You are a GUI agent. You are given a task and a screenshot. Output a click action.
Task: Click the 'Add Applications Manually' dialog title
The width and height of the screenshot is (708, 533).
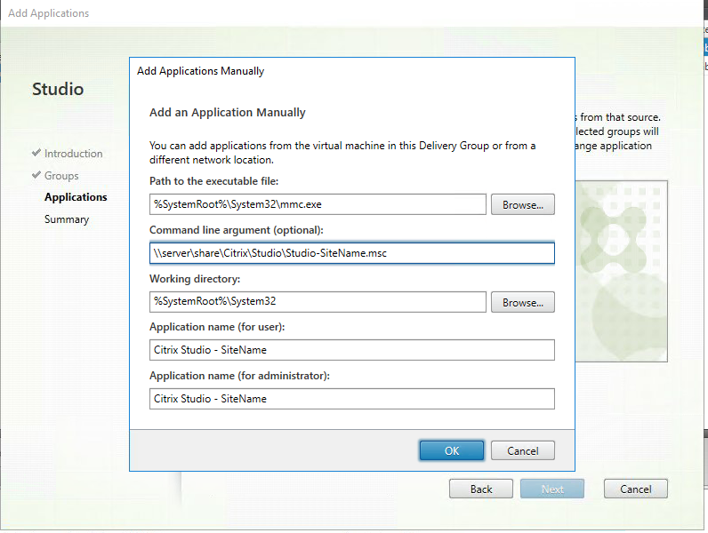coord(200,71)
